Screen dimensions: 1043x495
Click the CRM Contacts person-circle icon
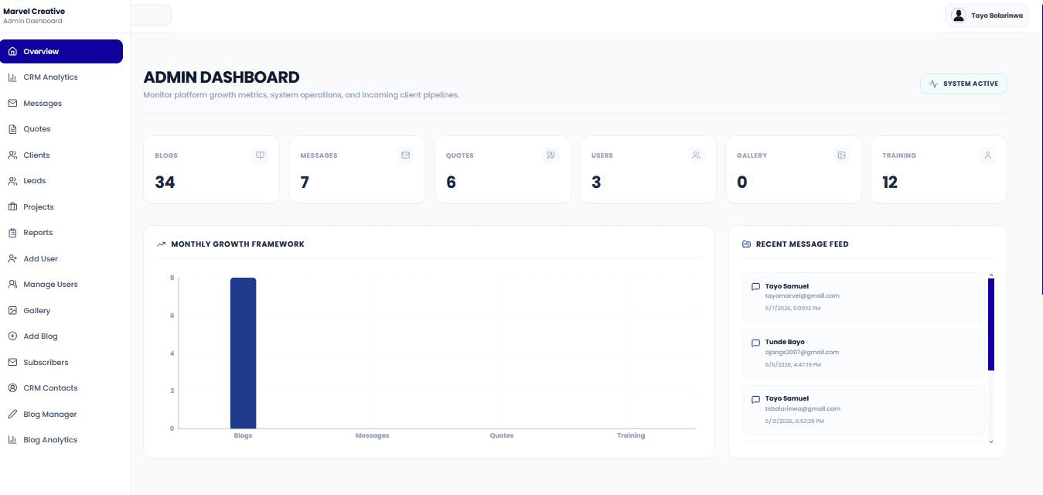12,388
